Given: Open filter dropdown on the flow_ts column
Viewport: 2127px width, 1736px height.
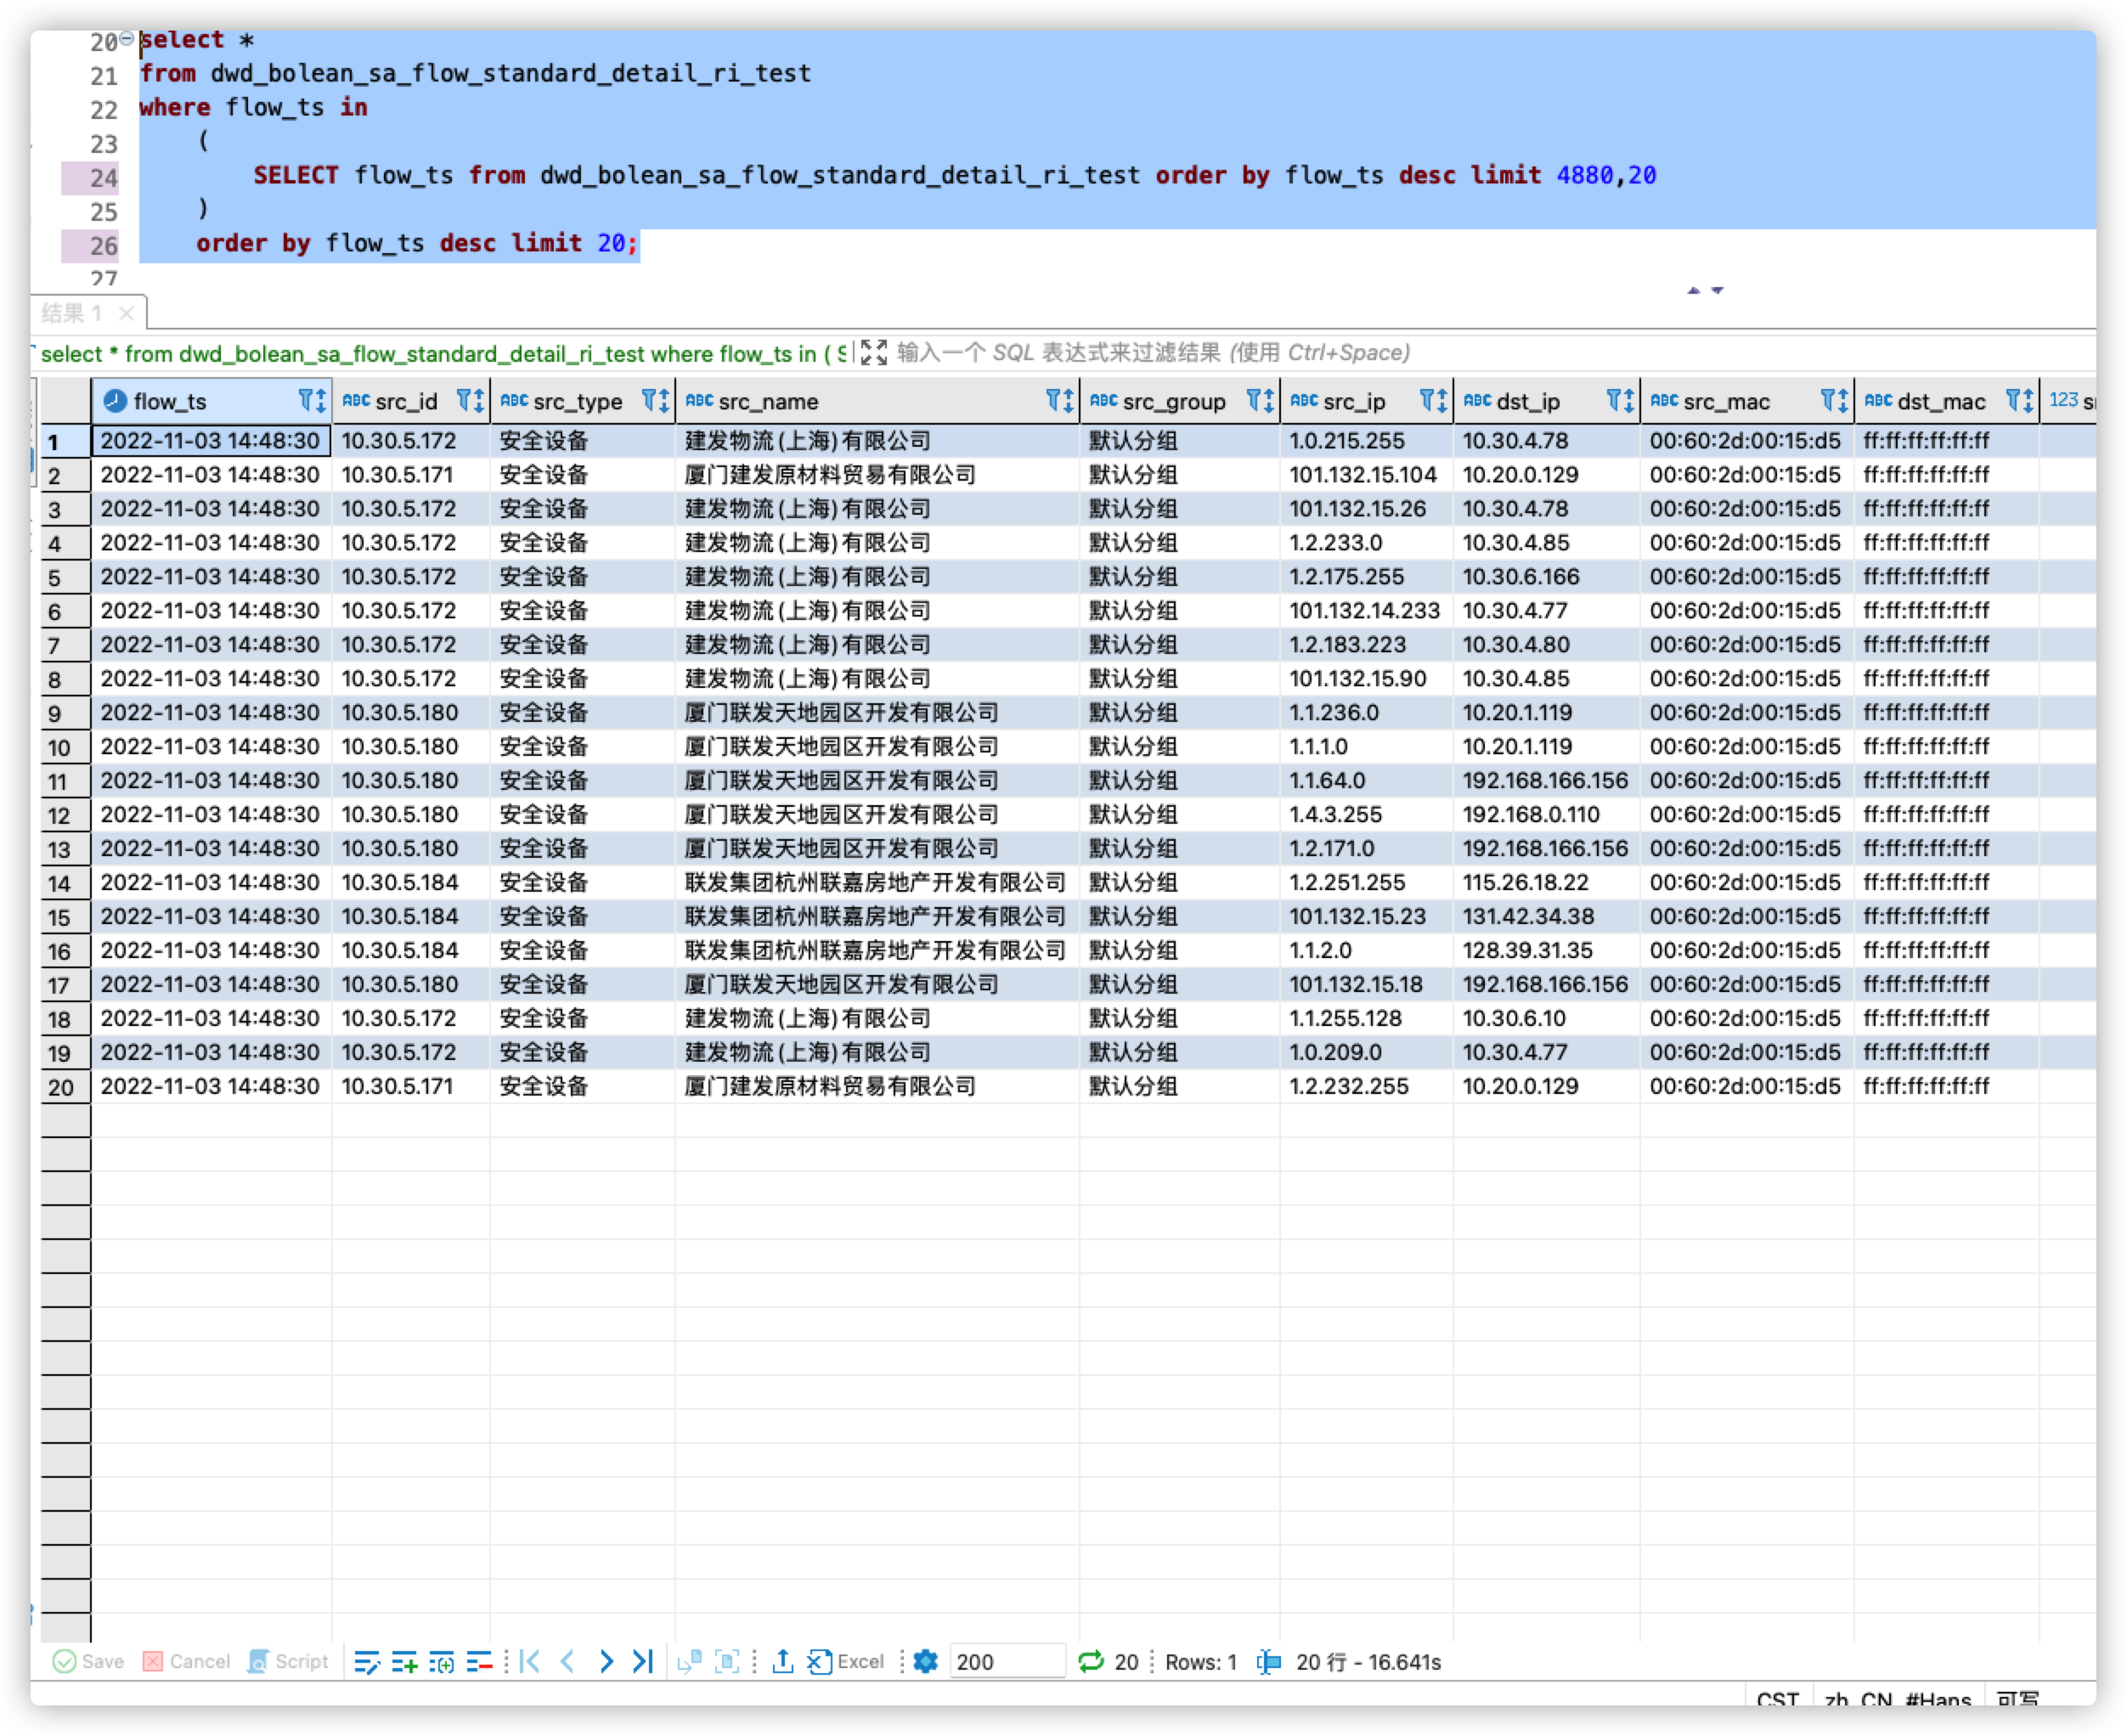Looking at the screenshot, I should click(306, 401).
